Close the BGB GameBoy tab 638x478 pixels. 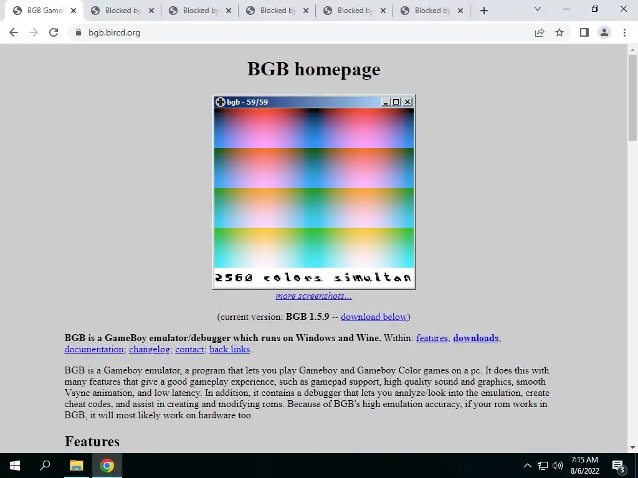[x=74, y=11]
